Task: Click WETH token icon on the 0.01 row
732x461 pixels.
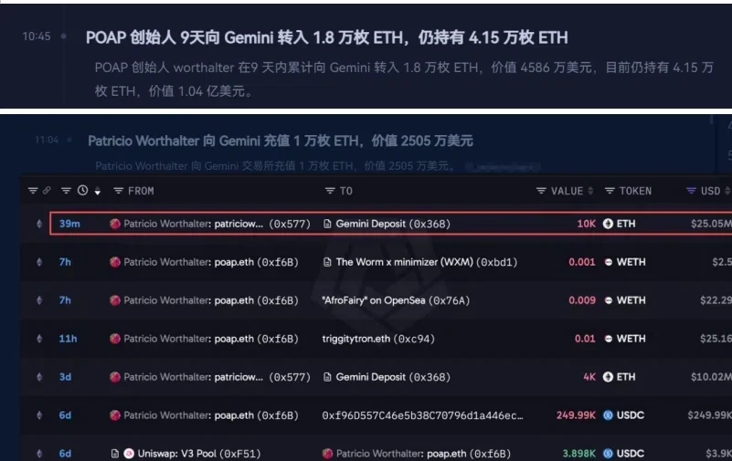Action: click(x=609, y=339)
